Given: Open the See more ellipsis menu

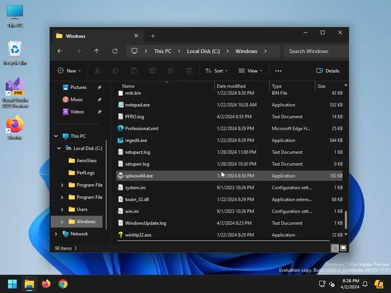Looking at the screenshot, I should point(278,71).
